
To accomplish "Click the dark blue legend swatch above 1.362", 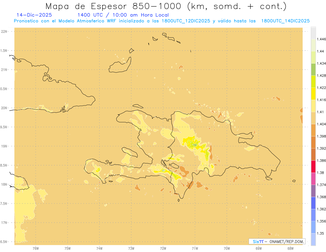I will click(x=313, y=203).
